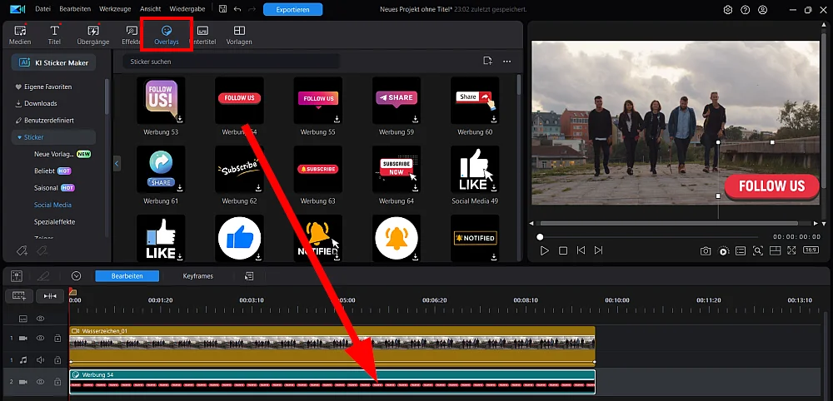Open the Übergänge tab

pos(93,35)
